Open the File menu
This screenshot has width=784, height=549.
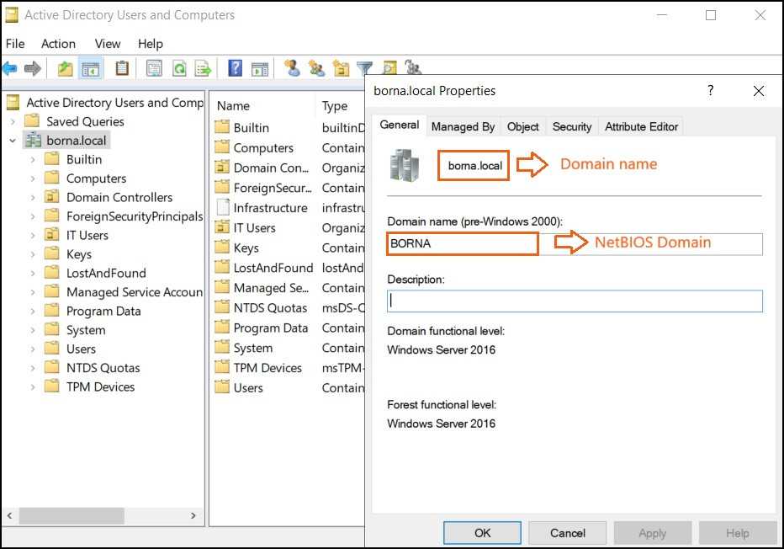click(15, 44)
